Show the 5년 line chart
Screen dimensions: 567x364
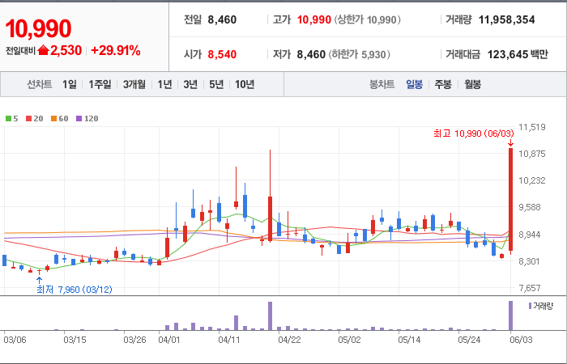[216, 84]
